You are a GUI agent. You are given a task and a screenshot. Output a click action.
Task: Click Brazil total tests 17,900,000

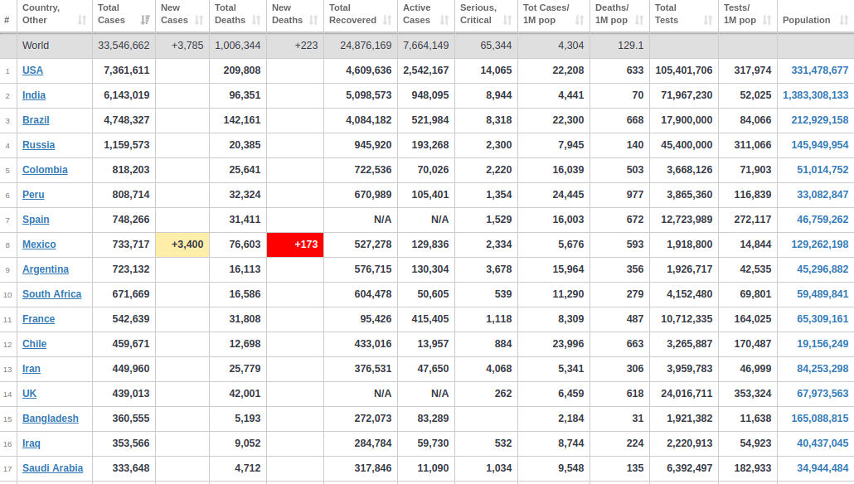click(687, 120)
